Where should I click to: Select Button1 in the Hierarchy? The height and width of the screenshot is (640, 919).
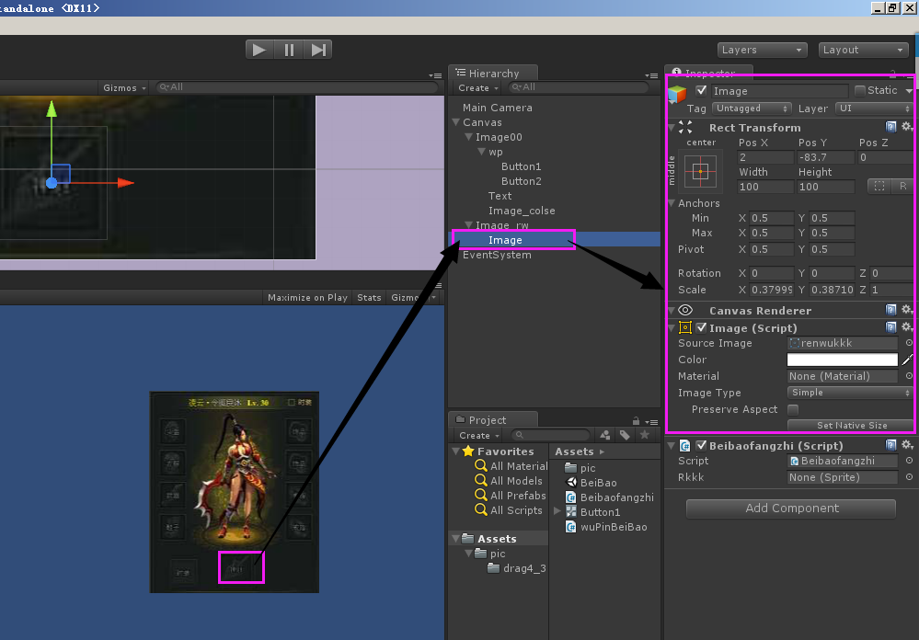tap(521, 166)
